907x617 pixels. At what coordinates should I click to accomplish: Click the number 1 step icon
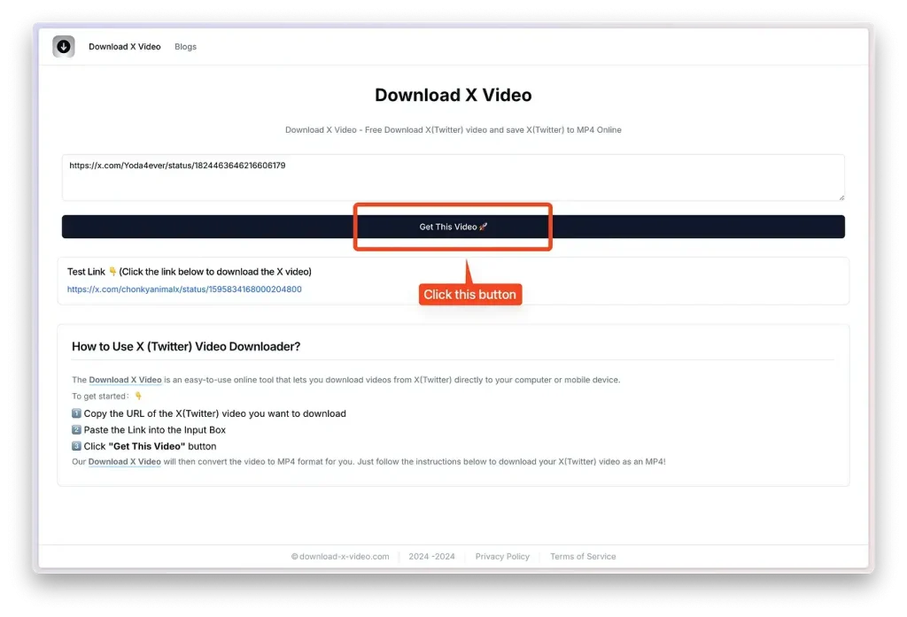(76, 413)
